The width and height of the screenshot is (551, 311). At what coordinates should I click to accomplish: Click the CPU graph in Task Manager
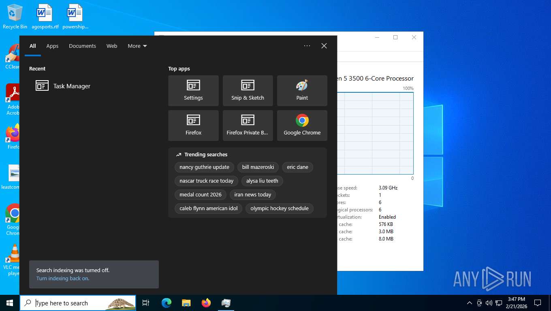tap(375, 133)
